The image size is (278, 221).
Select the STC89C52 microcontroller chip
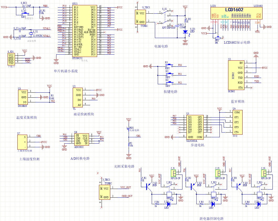85,31
